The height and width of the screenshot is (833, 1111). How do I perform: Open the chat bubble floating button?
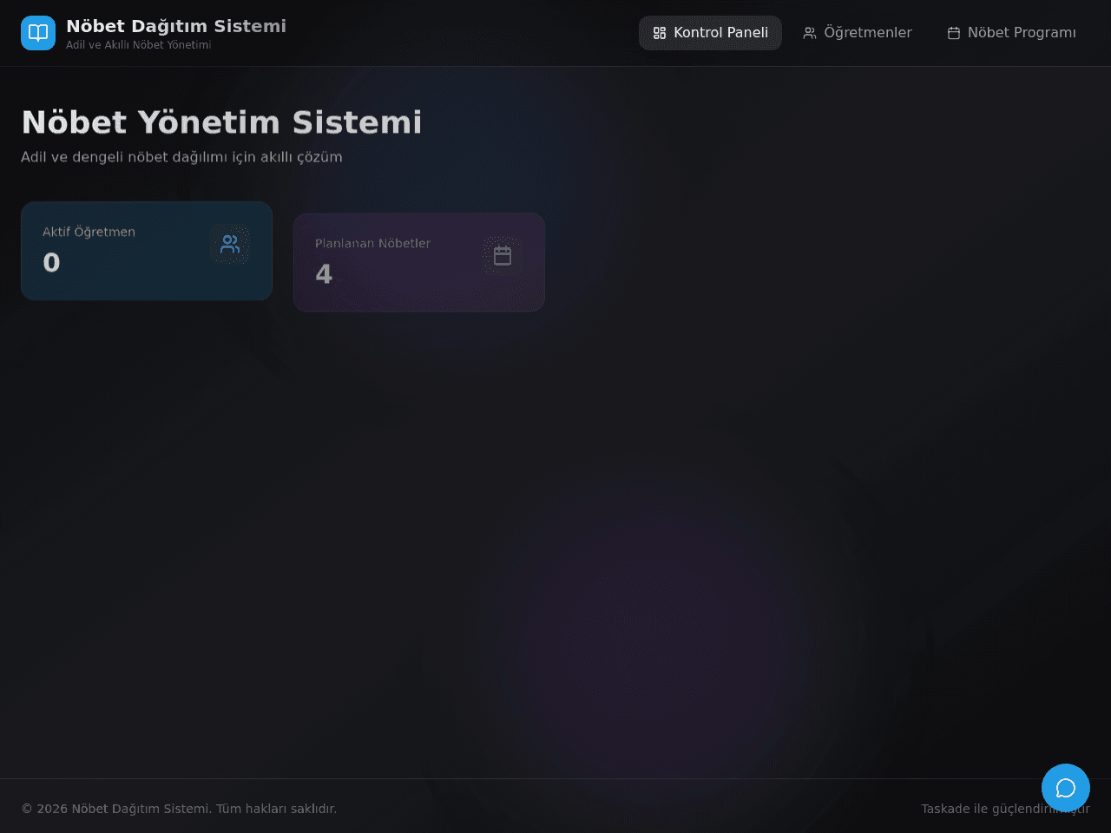coord(1066,788)
